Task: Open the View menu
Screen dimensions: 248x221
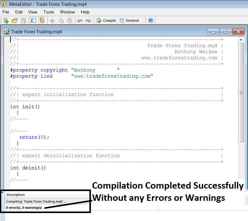Action: pyautogui.click(x=33, y=12)
